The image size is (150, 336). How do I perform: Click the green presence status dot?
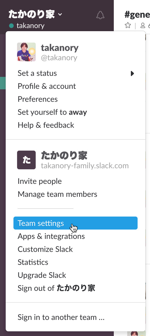point(11,26)
